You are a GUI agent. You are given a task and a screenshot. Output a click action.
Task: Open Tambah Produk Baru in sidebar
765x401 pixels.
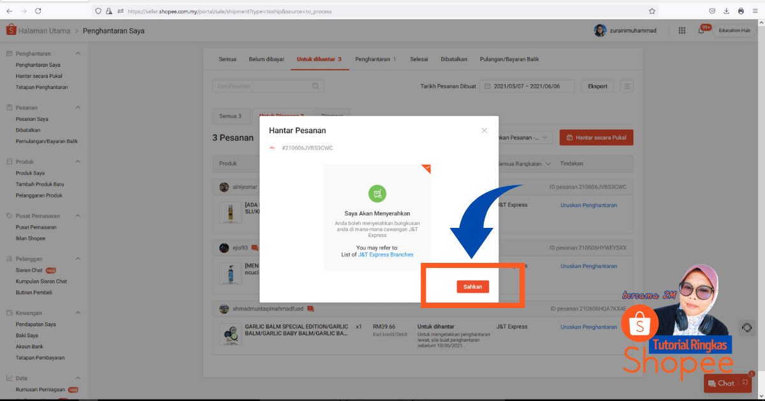click(40, 184)
